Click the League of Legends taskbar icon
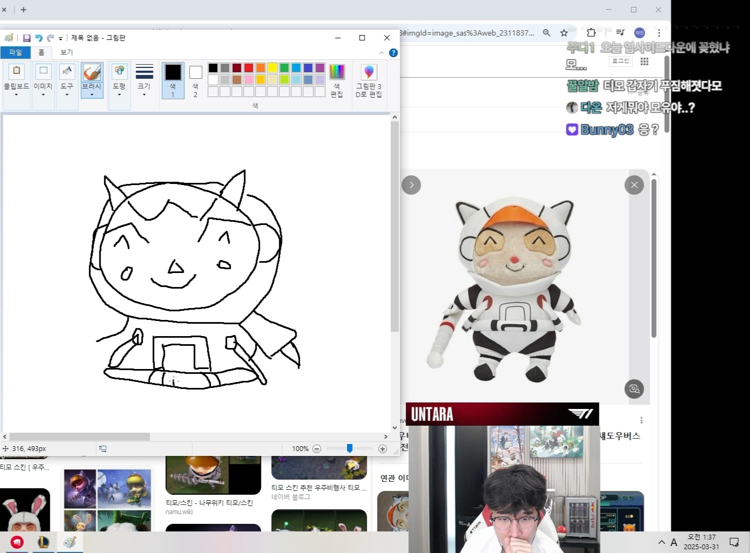Viewport: 750px width, 553px height. coord(43,542)
